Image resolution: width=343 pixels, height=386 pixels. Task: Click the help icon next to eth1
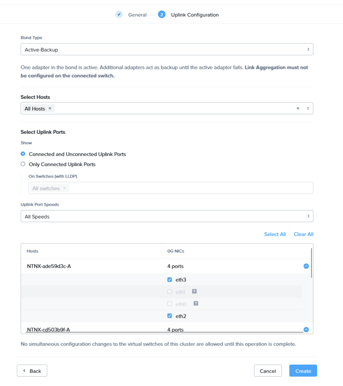tap(195, 291)
